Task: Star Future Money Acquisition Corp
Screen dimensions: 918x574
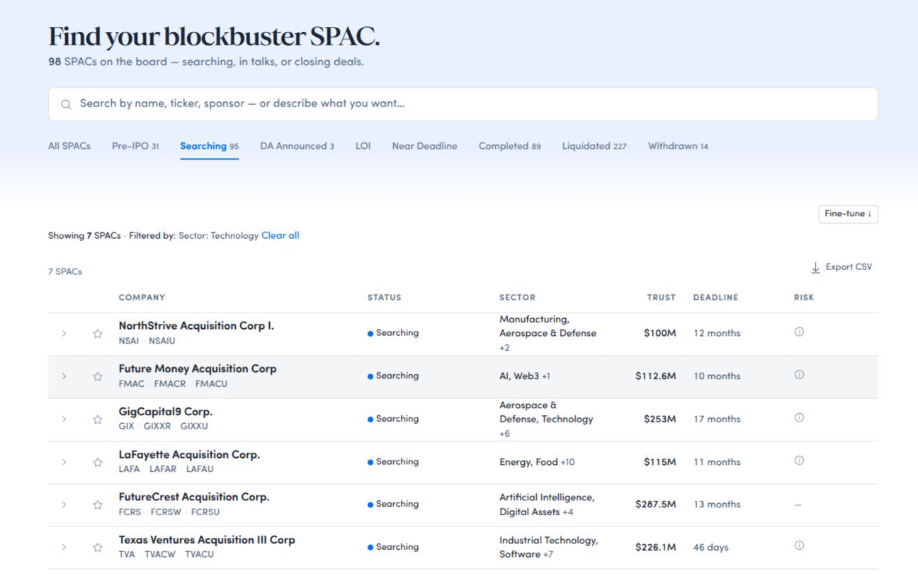Action: 98,377
